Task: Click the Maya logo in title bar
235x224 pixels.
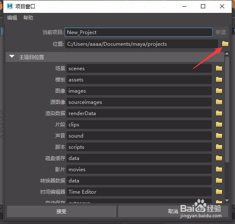Action: pos(10,6)
